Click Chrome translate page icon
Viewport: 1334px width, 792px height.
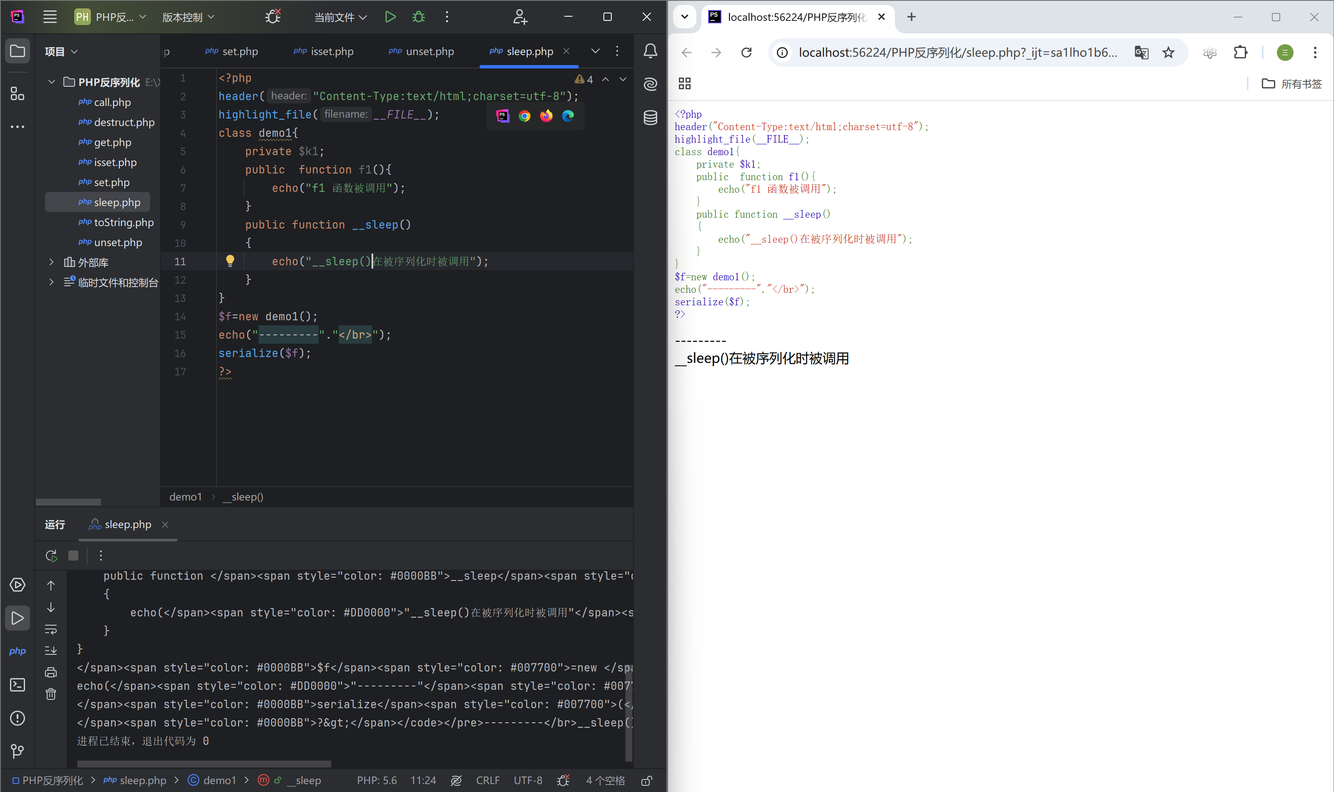pos(1141,52)
